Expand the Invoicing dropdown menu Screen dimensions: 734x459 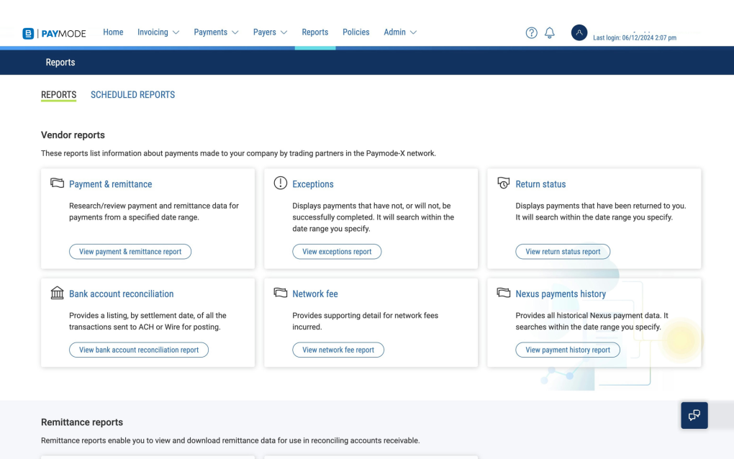[x=158, y=32]
